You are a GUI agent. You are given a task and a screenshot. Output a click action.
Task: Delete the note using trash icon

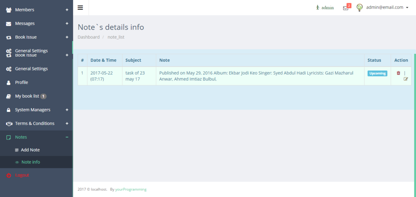(x=398, y=73)
